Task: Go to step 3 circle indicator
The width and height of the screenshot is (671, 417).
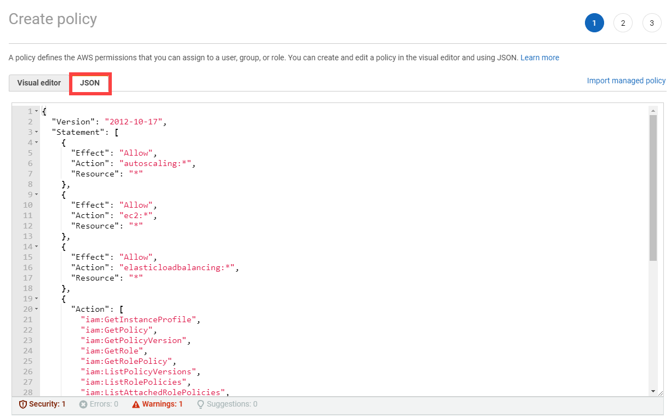Action: click(651, 23)
